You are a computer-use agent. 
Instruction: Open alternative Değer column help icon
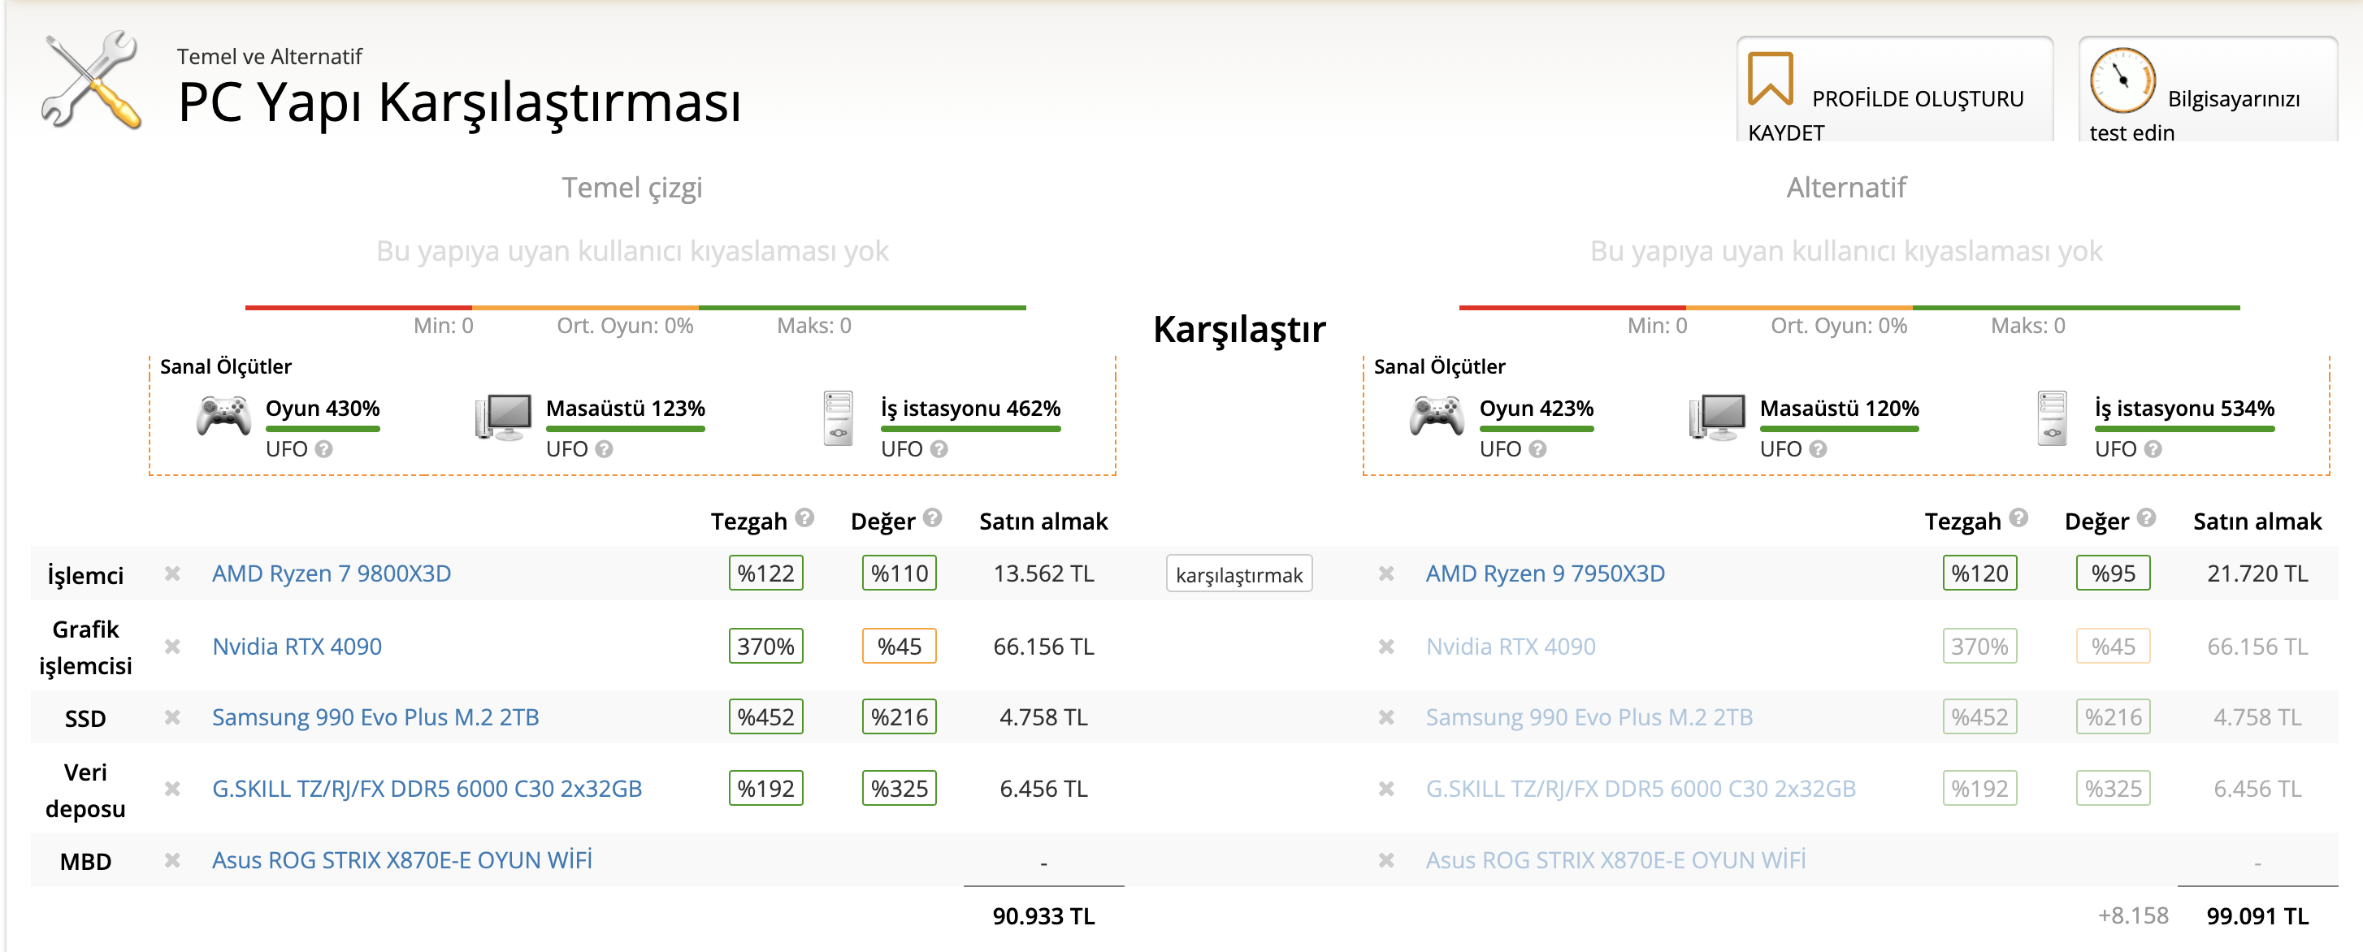point(2145,518)
